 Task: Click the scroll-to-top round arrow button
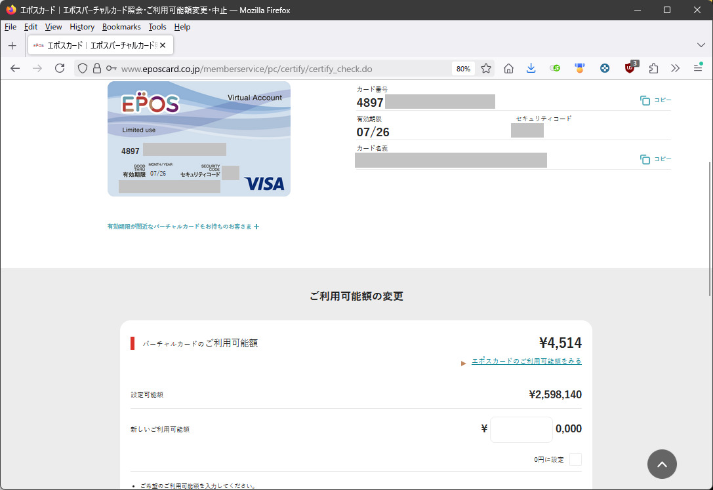pyautogui.click(x=662, y=464)
